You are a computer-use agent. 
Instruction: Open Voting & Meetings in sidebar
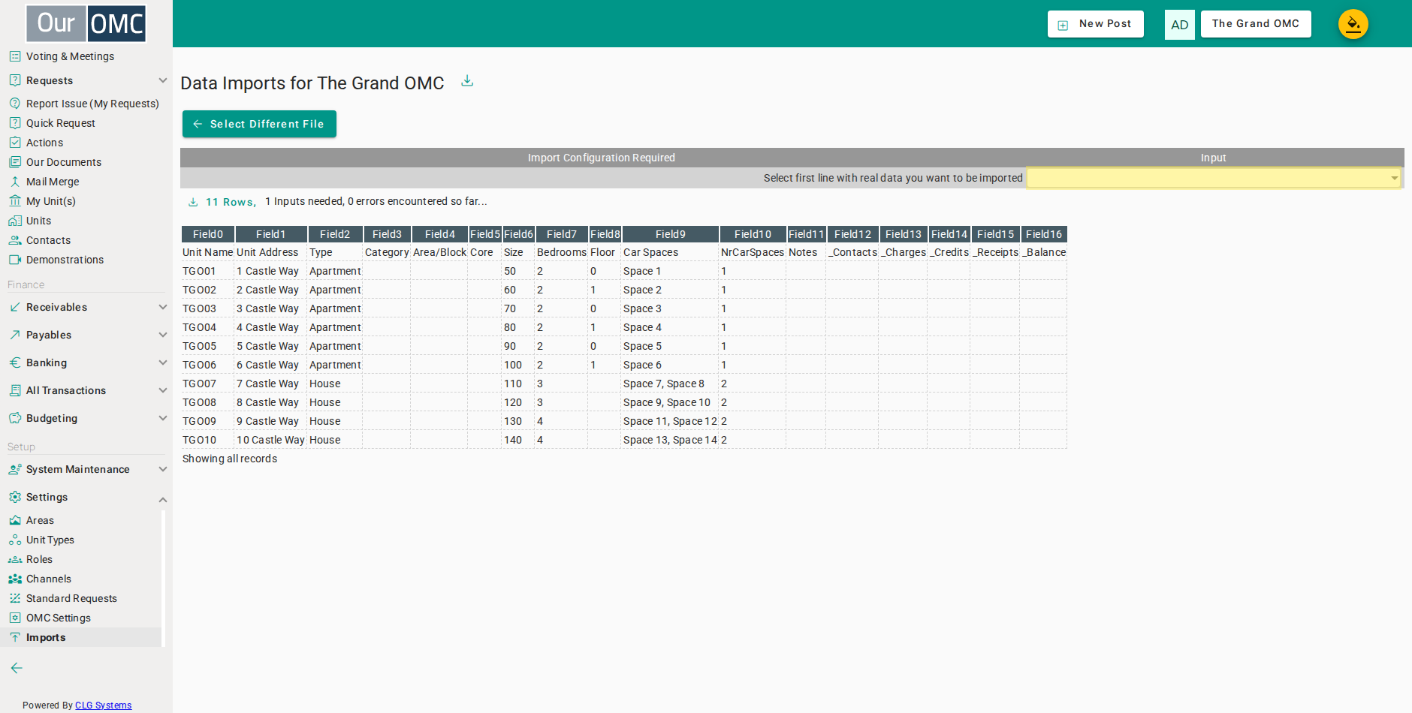click(x=70, y=56)
